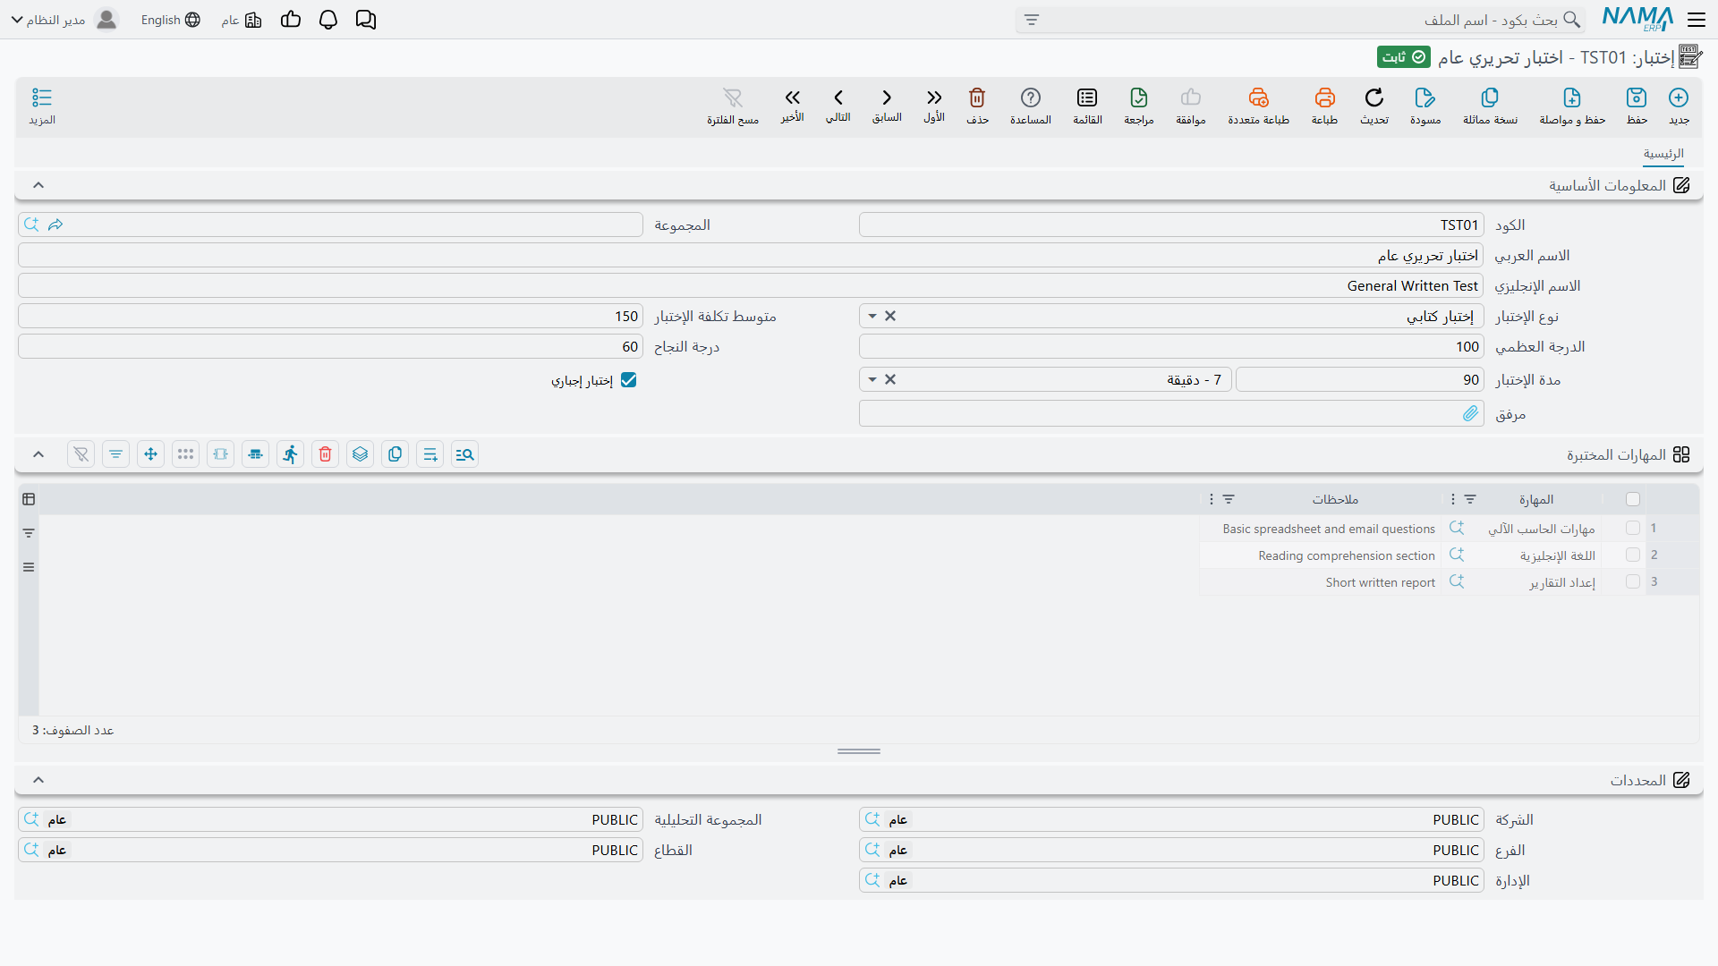Open ملاحظات column options menu
1718x966 pixels.
pos(1212,499)
